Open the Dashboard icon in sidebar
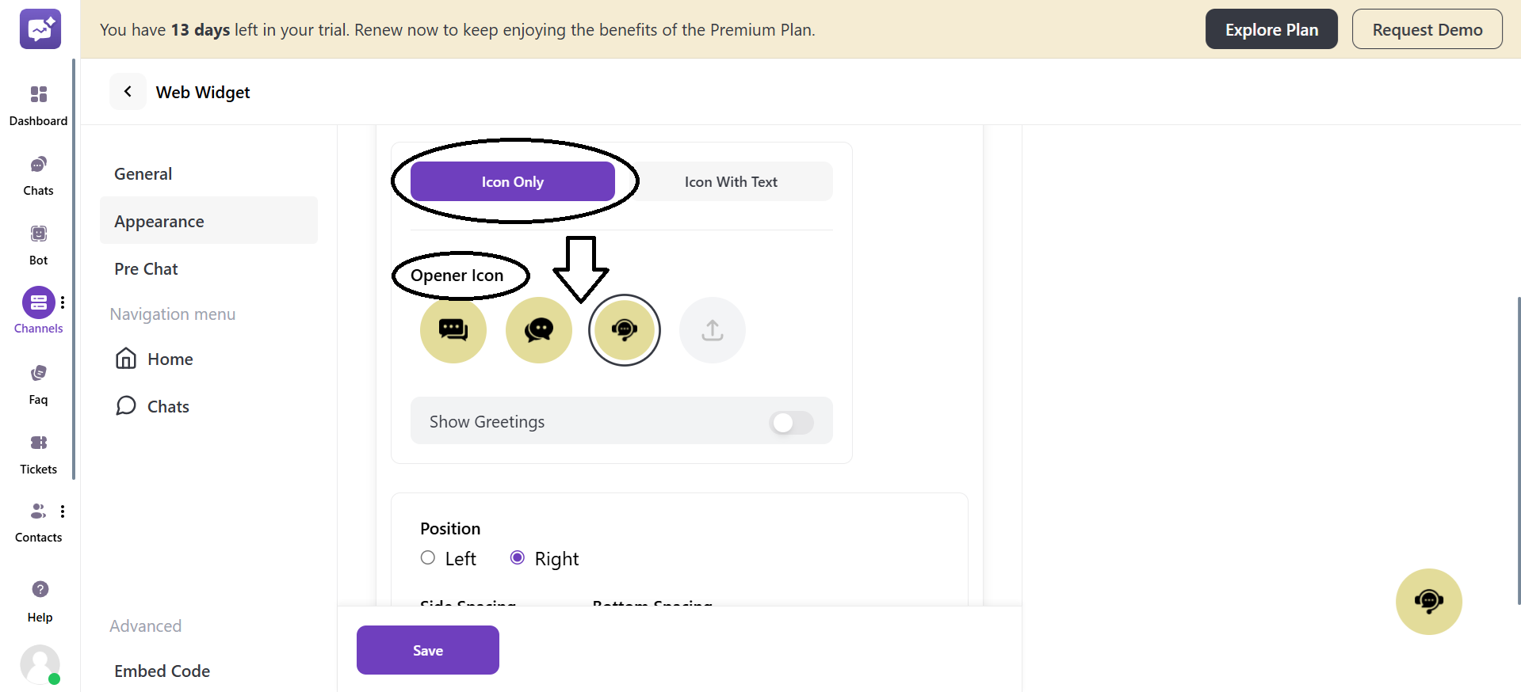 click(38, 95)
